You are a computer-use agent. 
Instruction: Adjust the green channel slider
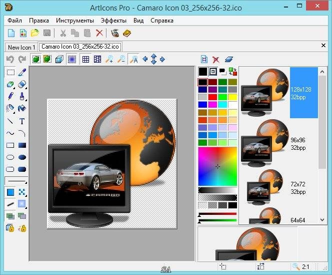[217, 221]
